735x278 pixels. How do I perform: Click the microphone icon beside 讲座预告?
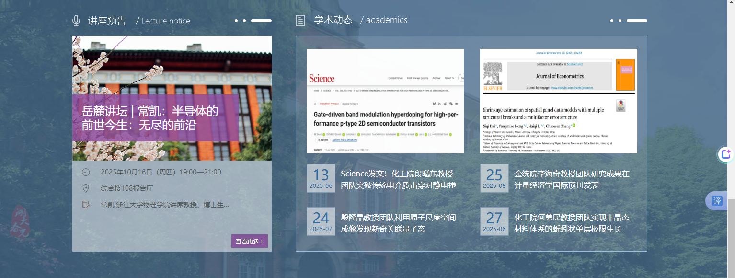[76, 21]
